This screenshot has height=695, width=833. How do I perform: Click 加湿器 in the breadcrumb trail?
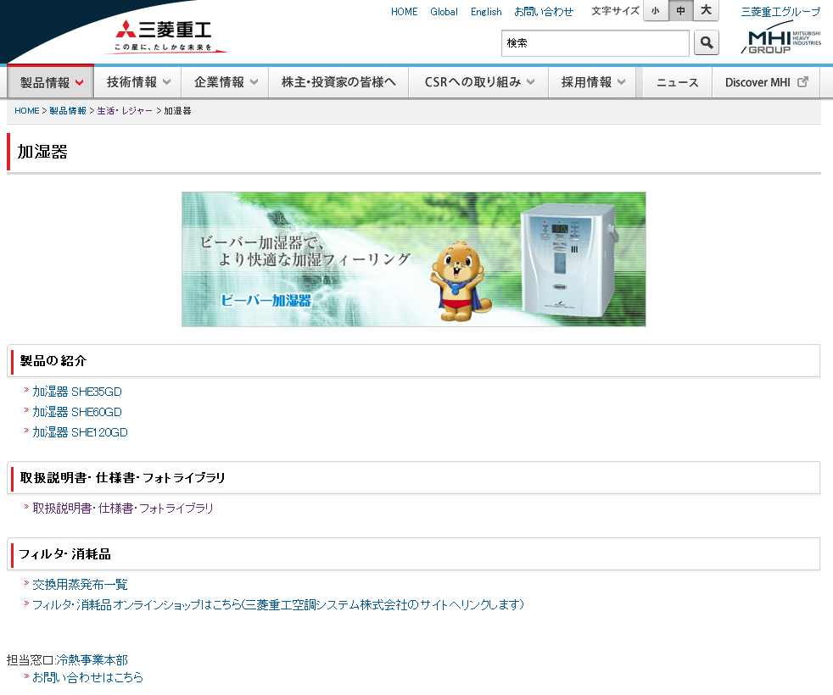point(177,110)
